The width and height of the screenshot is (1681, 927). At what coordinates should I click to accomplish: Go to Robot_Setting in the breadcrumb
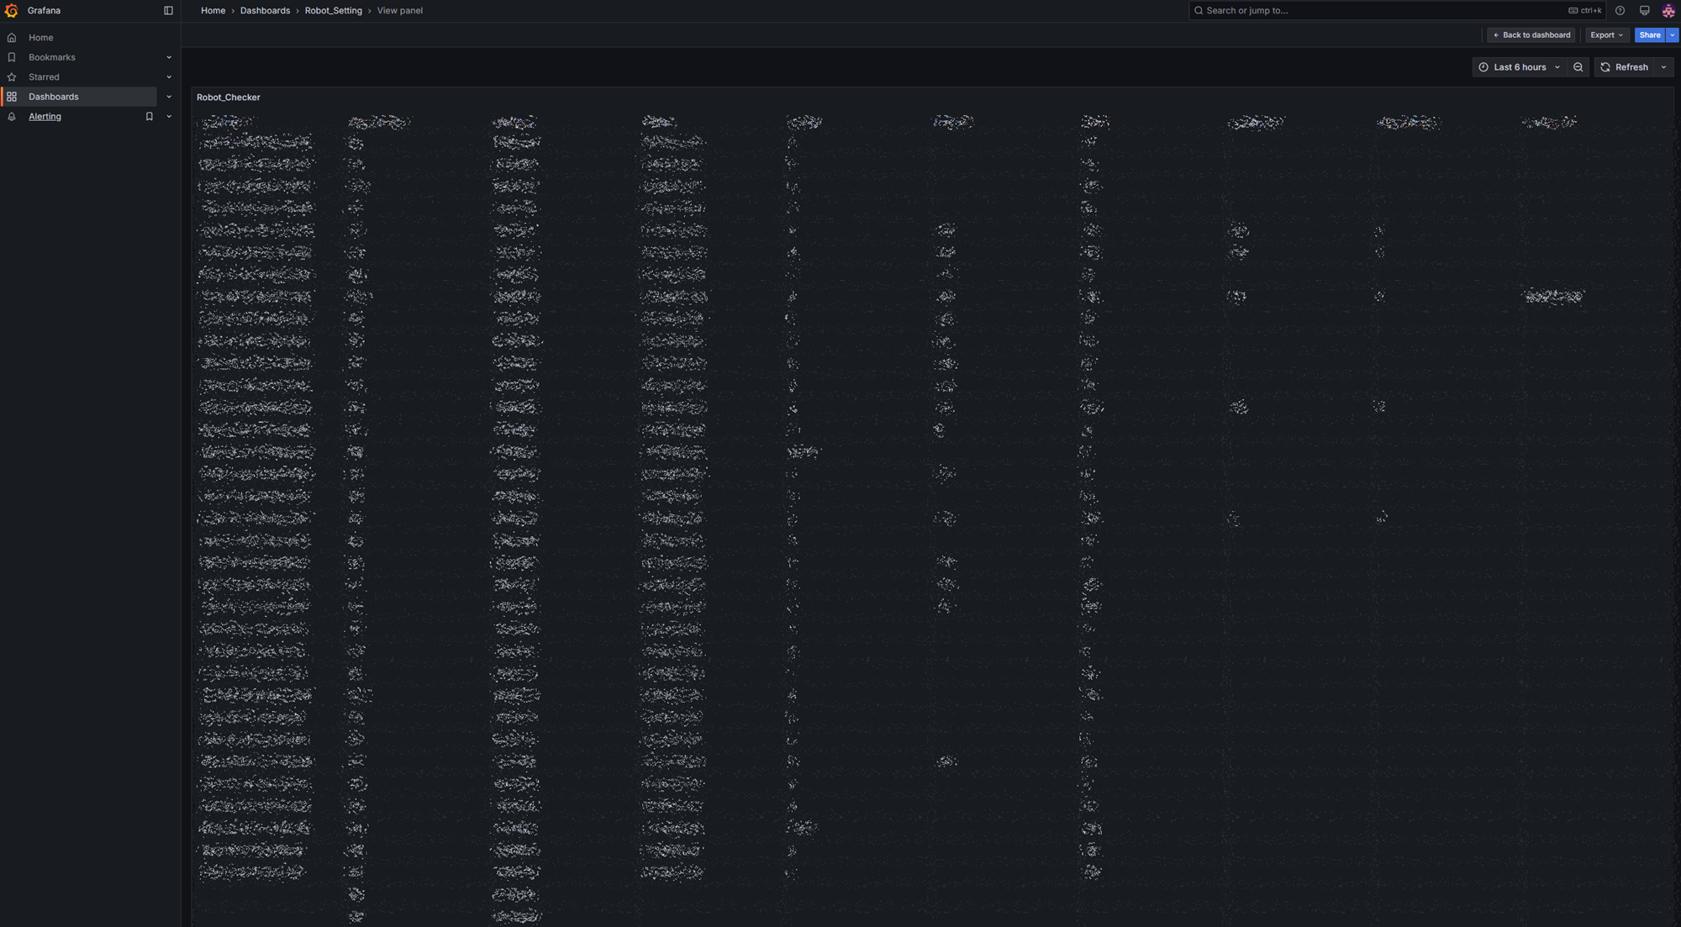tap(333, 11)
